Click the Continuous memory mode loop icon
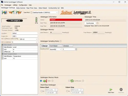Viewport: 128px width, 96px height. [x=72, y=81]
